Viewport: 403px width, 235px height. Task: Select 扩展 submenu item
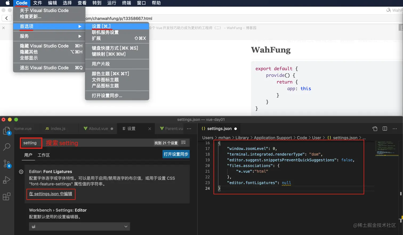coord(117,38)
